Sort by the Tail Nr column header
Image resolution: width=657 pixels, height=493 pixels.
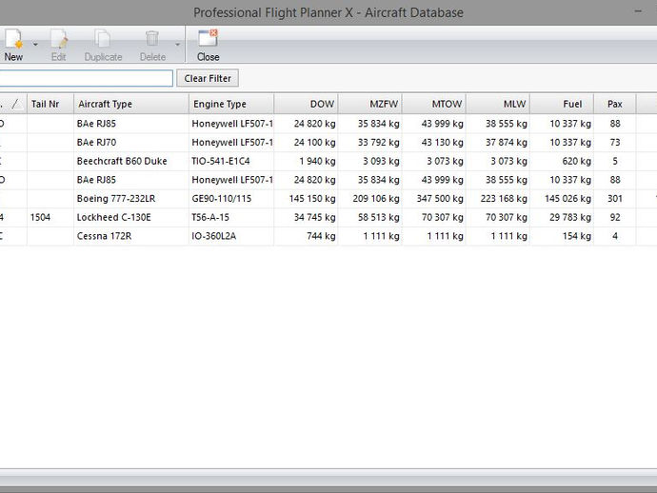click(50, 104)
